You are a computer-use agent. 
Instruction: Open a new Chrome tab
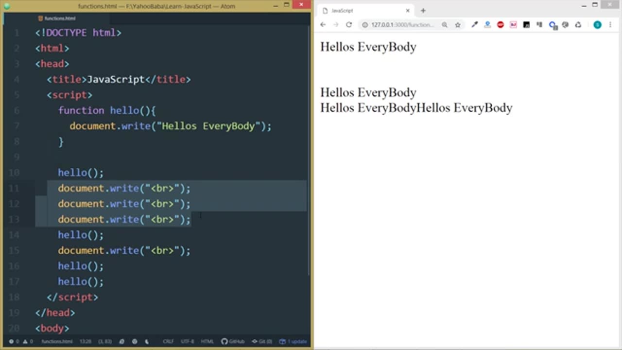pos(423,10)
